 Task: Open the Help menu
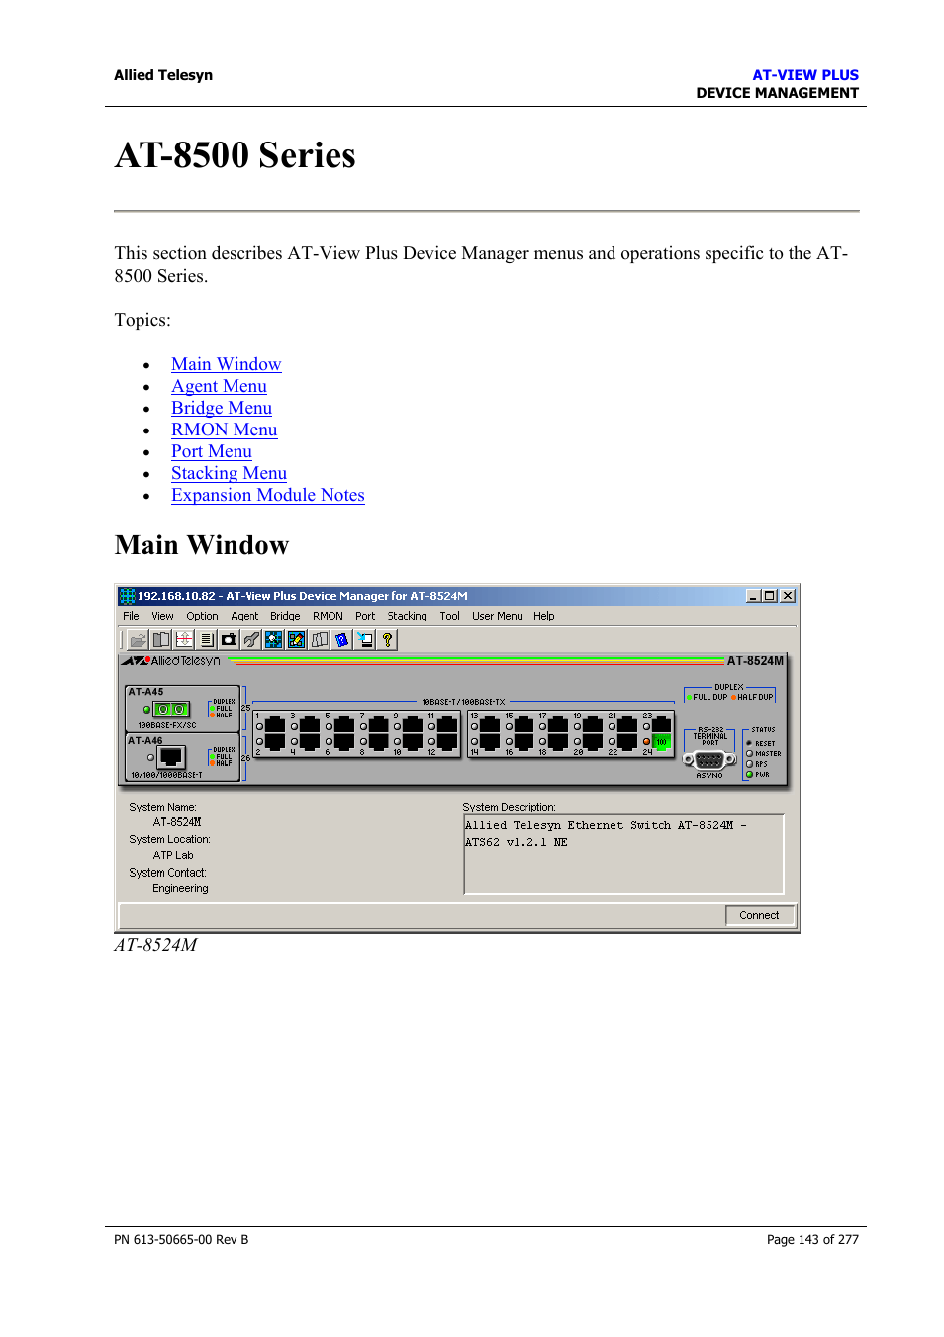(x=543, y=616)
